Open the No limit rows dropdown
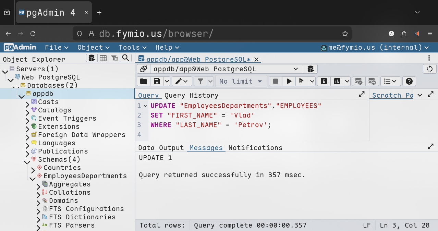This screenshot has width=438, height=231. [x=241, y=81]
